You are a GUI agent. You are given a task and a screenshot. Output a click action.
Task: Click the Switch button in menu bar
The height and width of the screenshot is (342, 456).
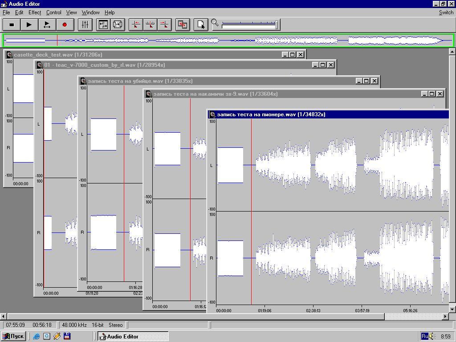pyautogui.click(x=446, y=12)
